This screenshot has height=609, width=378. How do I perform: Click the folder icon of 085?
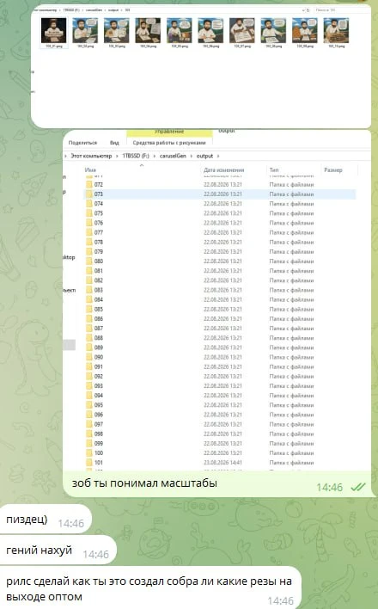point(88,309)
